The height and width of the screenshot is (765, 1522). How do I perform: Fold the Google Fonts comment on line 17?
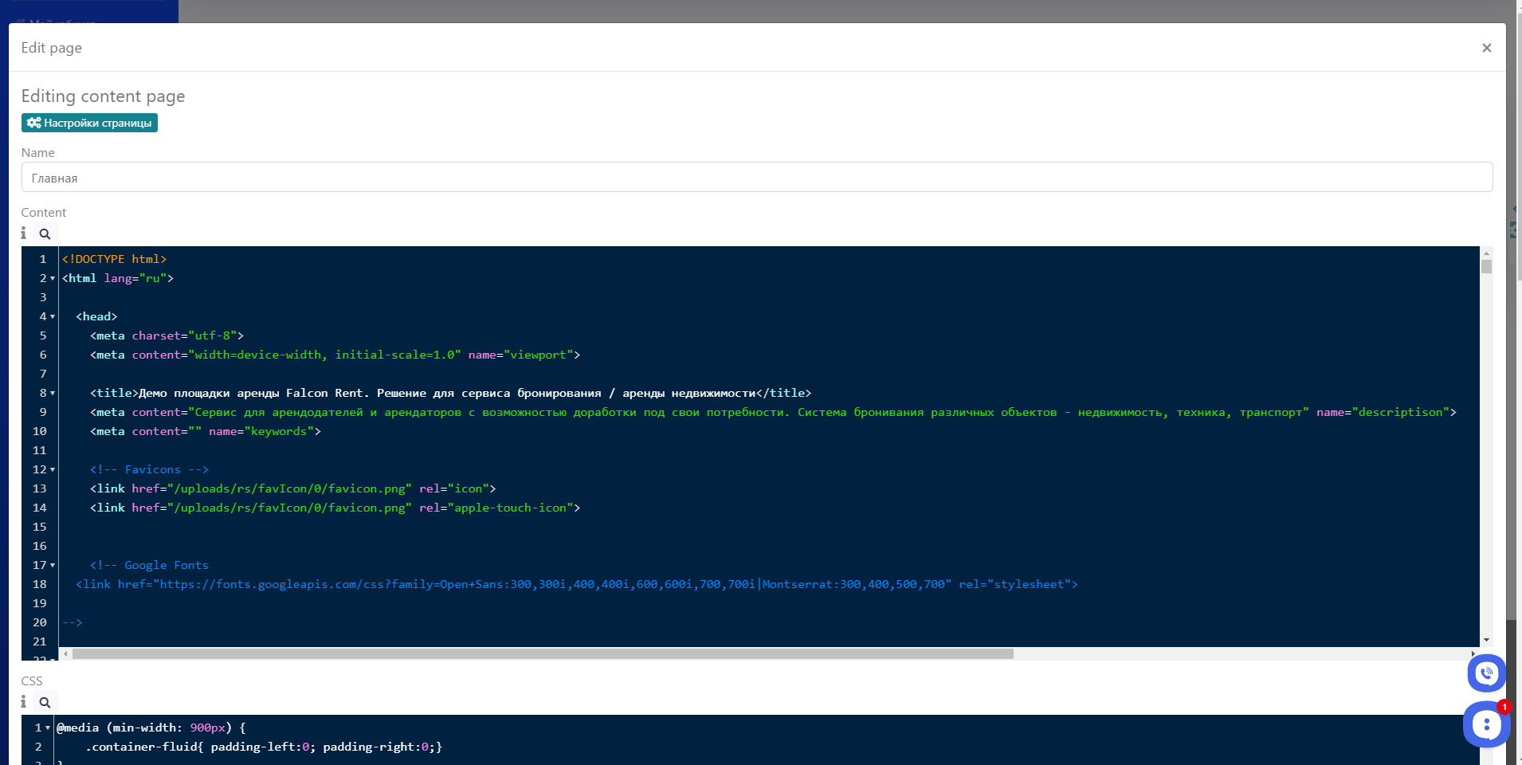(53, 566)
